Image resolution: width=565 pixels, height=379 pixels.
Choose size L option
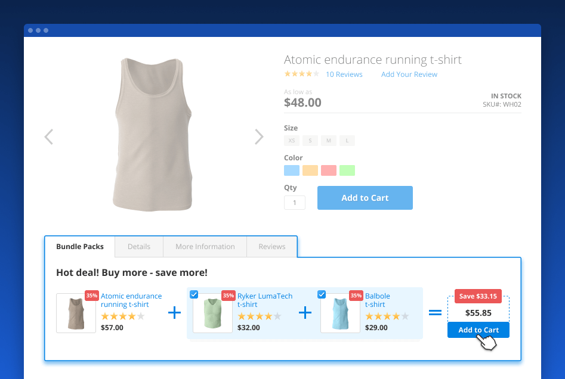coord(347,141)
